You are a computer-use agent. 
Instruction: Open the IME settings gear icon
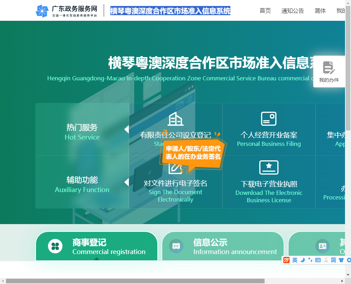[349, 260]
